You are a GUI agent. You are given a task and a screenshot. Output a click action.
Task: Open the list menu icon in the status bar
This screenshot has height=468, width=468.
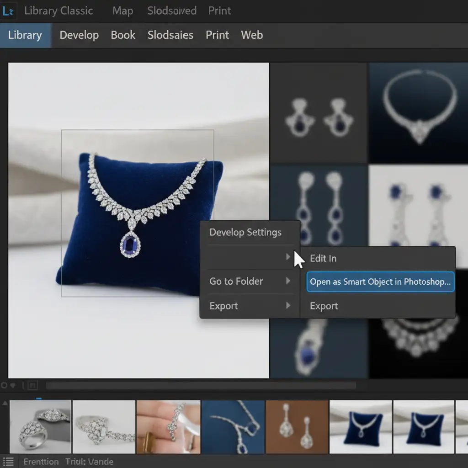(x=8, y=461)
